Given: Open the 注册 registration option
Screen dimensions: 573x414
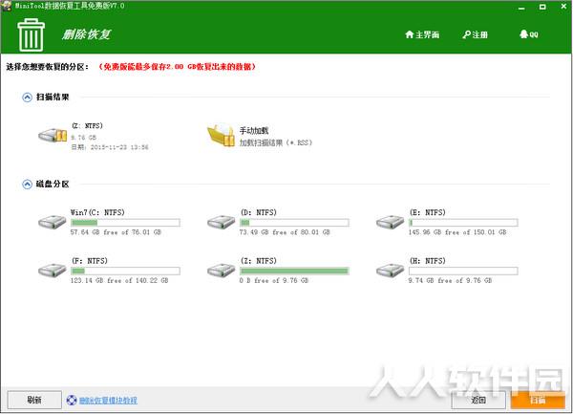Looking at the screenshot, I should [x=475, y=34].
